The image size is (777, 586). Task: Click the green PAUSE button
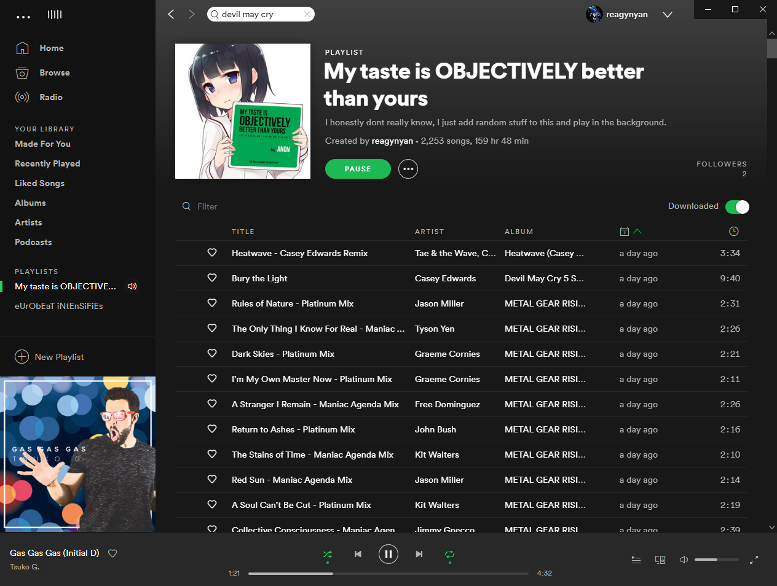358,169
